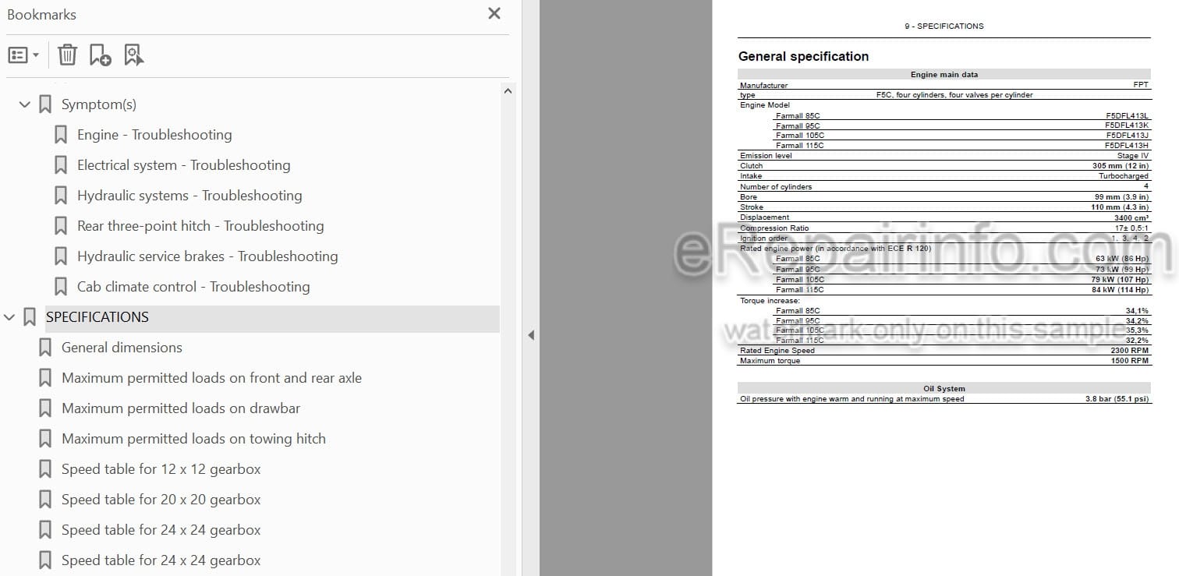Click bookmark icon beside 12 x 12 gearbox
This screenshot has width=1179, height=576.
point(45,469)
